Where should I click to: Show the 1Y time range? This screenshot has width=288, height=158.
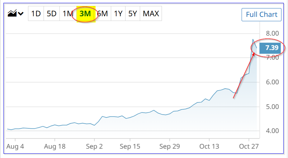tap(118, 14)
